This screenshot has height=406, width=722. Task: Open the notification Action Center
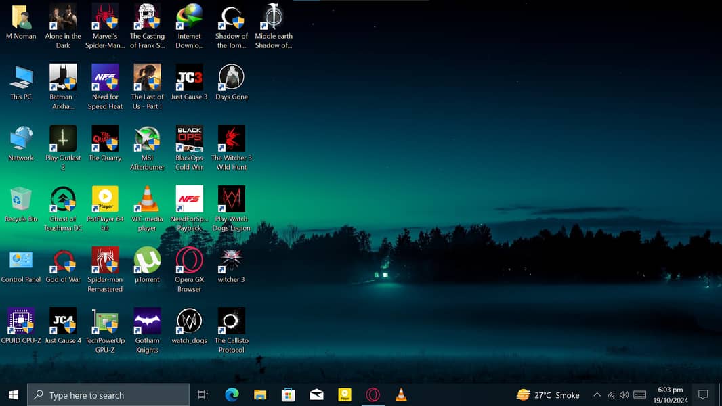(703, 395)
